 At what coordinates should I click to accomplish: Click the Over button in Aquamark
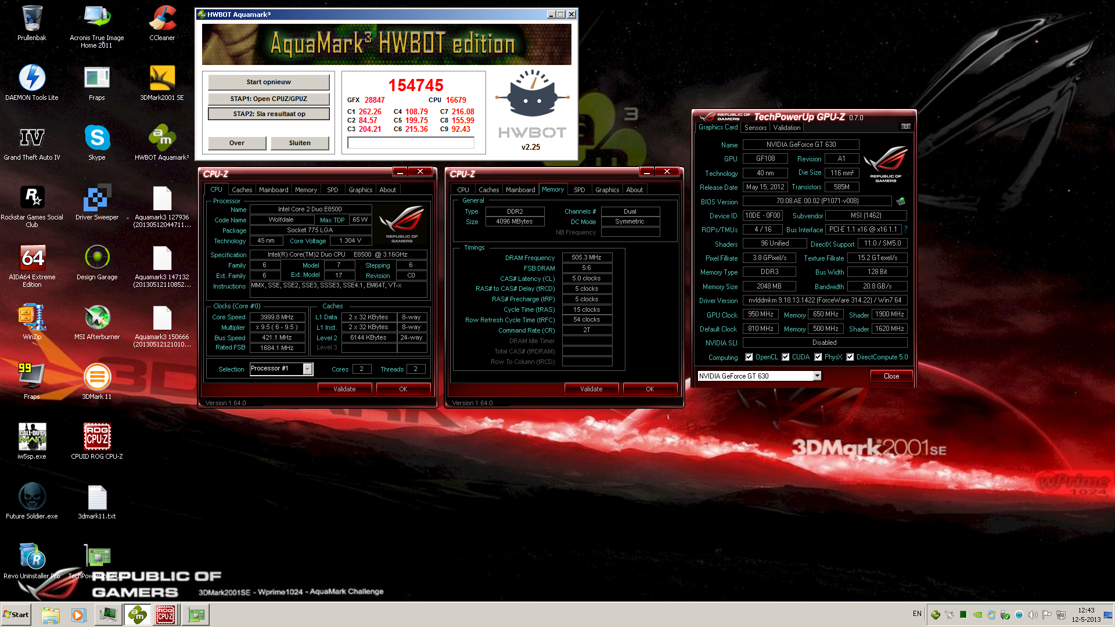pos(237,143)
